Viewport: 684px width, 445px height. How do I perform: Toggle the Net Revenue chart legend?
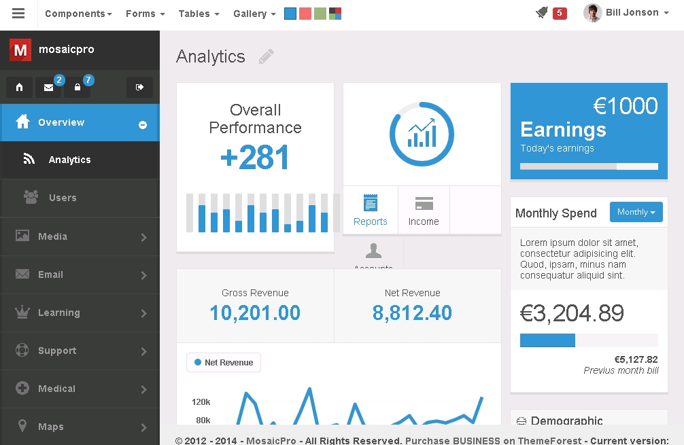223,363
